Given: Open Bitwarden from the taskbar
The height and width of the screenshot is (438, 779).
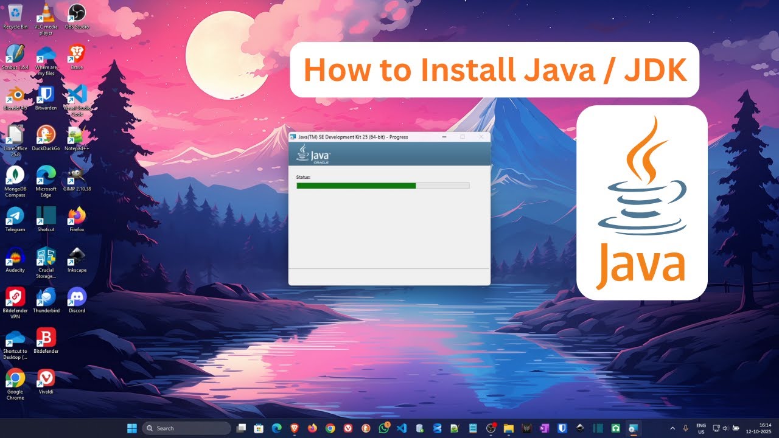Looking at the screenshot, I should click(562, 428).
